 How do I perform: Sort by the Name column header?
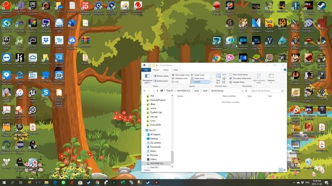pyautogui.click(x=180, y=96)
